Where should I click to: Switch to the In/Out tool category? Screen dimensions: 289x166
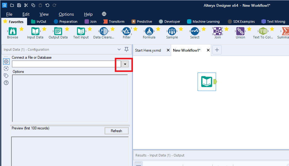[x=39, y=22]
